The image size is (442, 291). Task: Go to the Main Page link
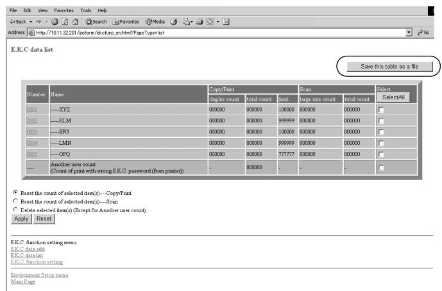23,281
